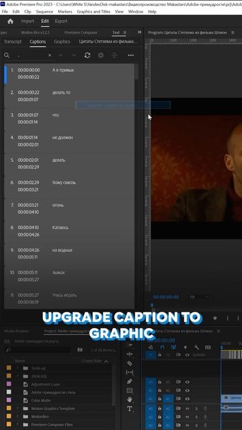Select the Adjustment Layer item
The width and height of the screenshot is (242, 430).
coord(46,384)
